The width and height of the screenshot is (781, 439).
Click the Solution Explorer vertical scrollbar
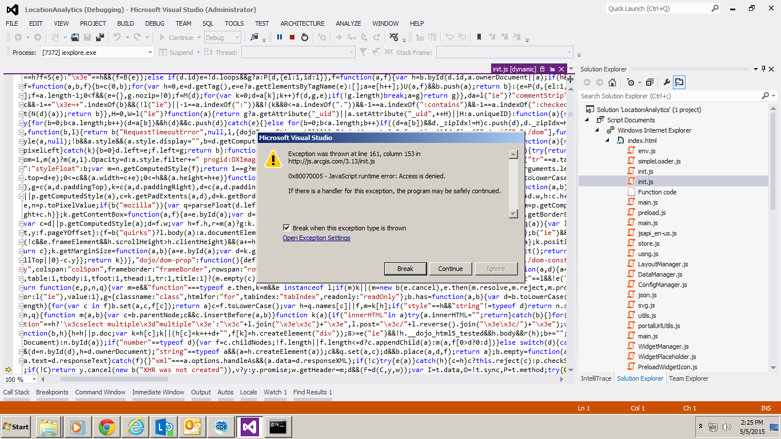773,237
